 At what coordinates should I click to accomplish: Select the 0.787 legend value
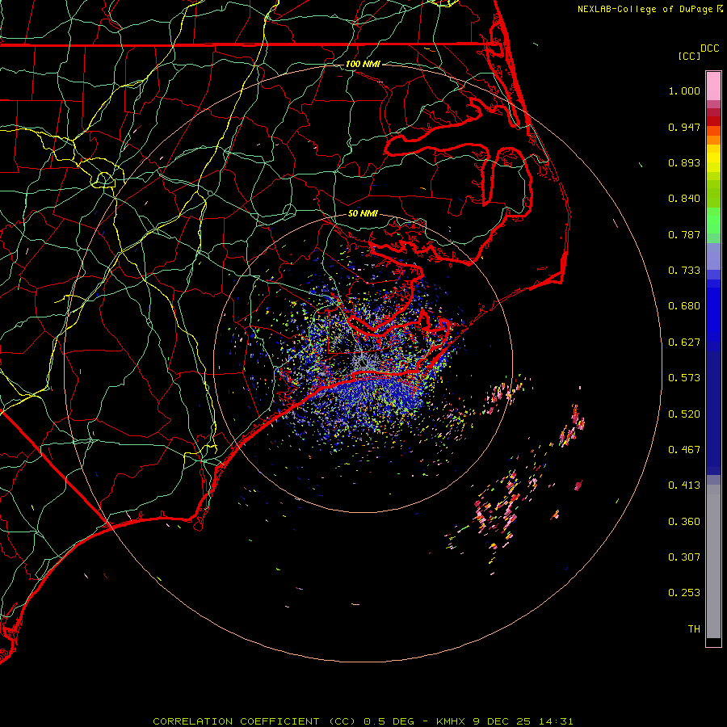coord(684,234)
